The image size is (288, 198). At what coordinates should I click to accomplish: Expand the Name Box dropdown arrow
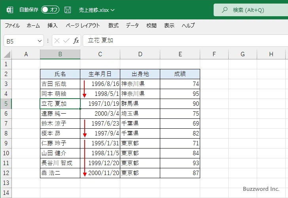click(x=40, y=41)
